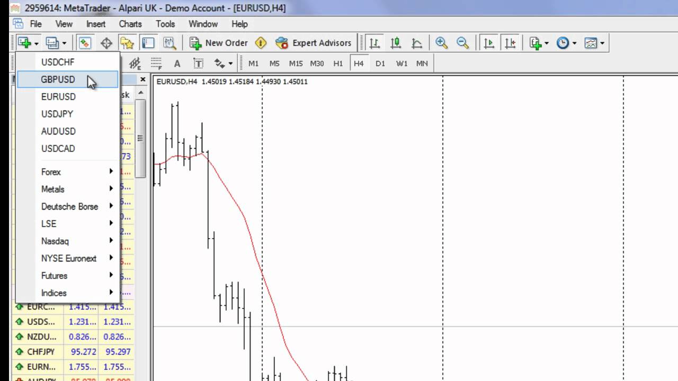Screen dimensions: 678x381
Task: Expand the Metals submenu
Action: (67, 189)
